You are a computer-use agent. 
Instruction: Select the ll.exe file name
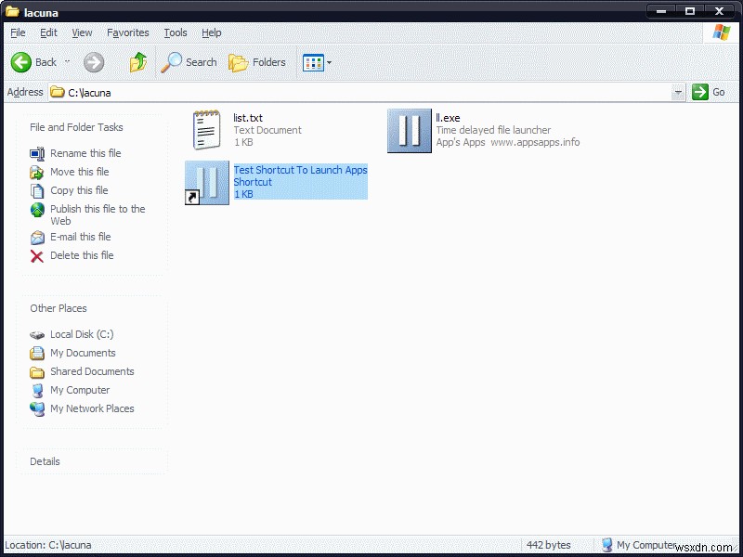point(448,118)
